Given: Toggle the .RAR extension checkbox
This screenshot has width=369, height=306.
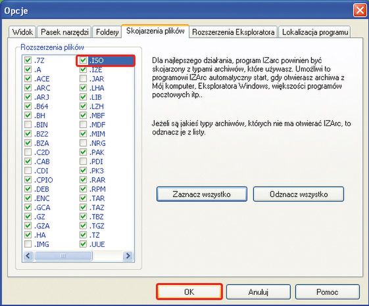Looking at the screenshot, I should tap(83, 179).
